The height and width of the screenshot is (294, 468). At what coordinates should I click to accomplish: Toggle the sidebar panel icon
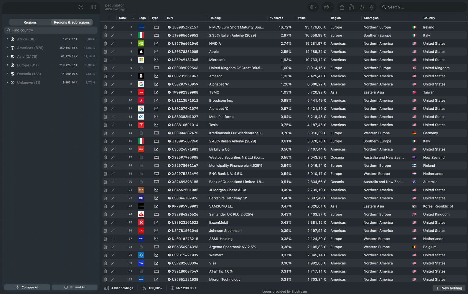coord(93,7)
